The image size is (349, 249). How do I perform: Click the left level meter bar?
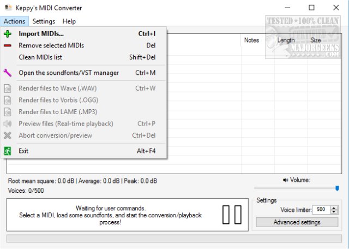226,215
